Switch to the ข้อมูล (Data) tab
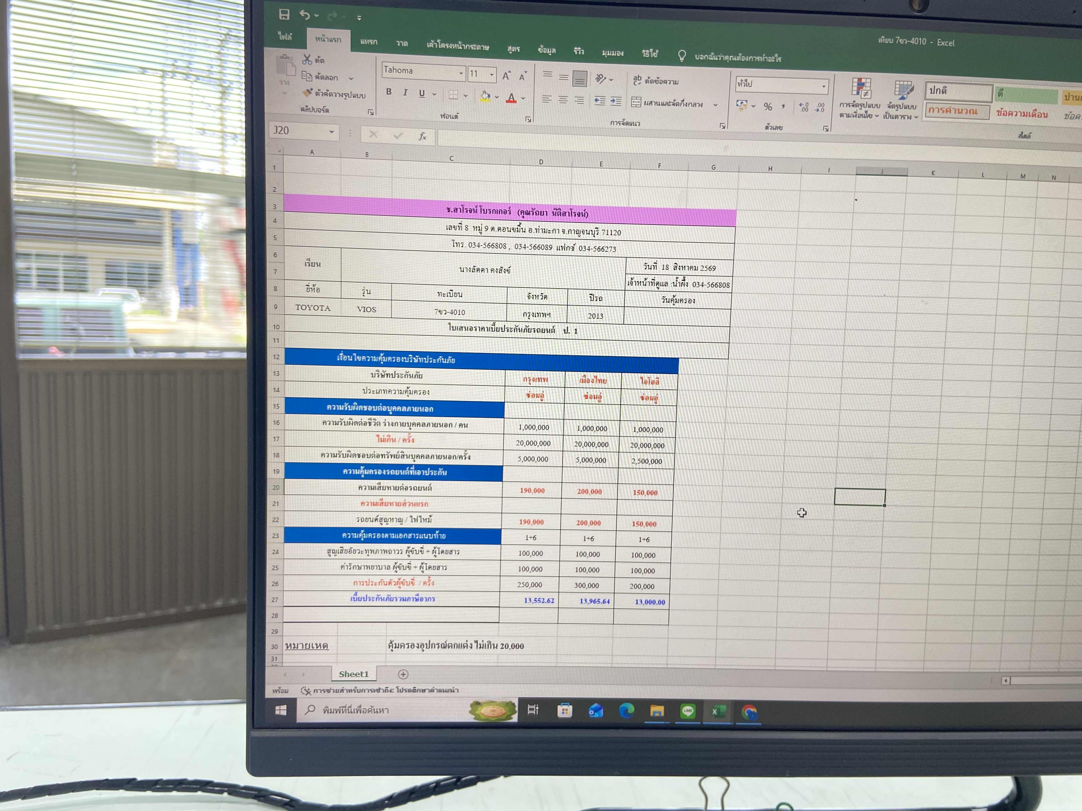 (546, 50)
